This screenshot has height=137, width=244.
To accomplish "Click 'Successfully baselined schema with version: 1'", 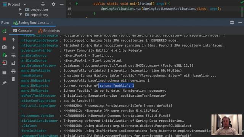I will (106, 81).
